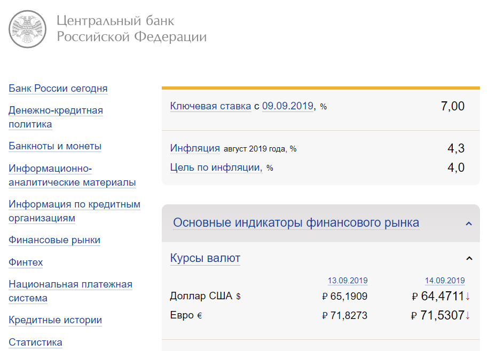This screenshot has height=351, width=489.
Task: Go to 'Банкноты и монеты'
Action: (x=55, y=146)
